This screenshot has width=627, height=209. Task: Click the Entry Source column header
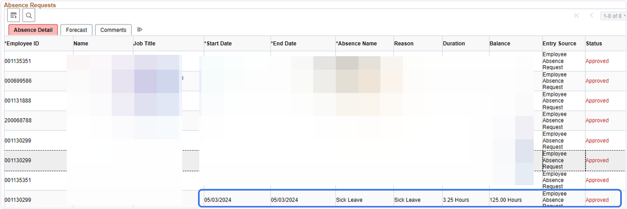[x=560, y=43]
